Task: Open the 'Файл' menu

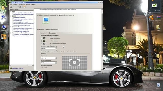Action: 11,4
